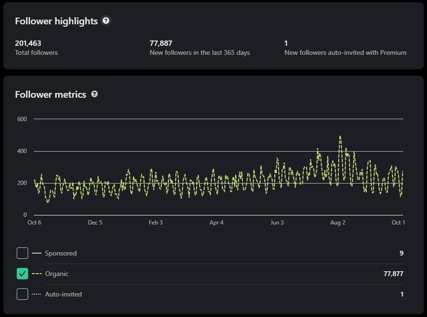Select the Sponsored legend label
The width and height of the screenshot is (427, 317).
[61, 253]
